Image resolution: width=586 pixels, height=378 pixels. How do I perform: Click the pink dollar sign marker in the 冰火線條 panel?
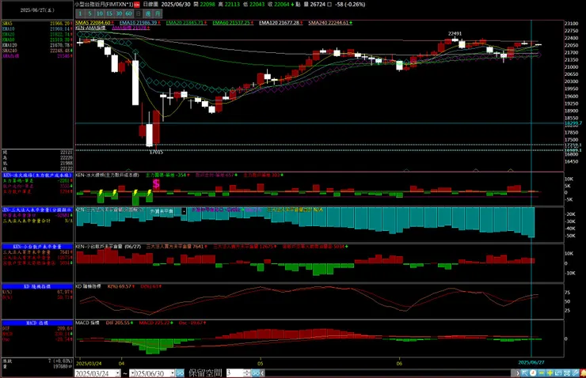156,183
